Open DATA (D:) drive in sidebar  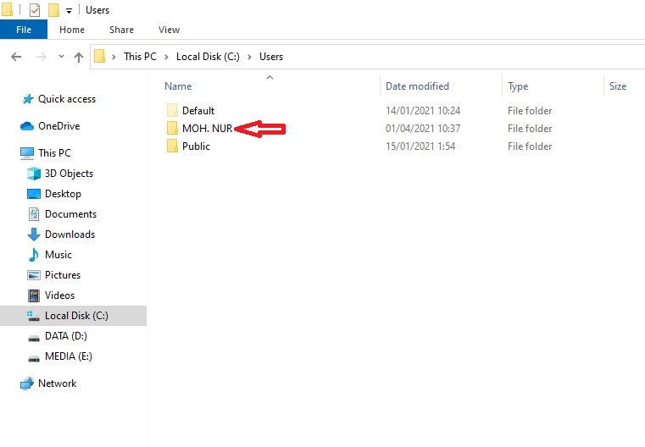66,336
